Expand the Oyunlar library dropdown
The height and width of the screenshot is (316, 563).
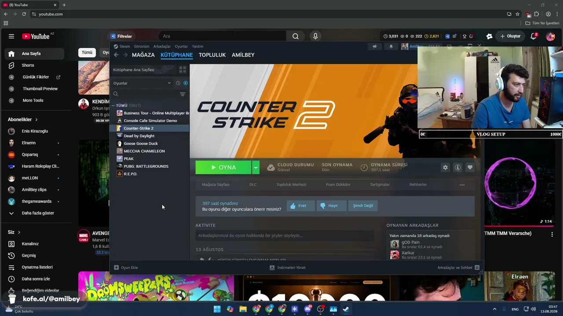click(x=142, y=83)
